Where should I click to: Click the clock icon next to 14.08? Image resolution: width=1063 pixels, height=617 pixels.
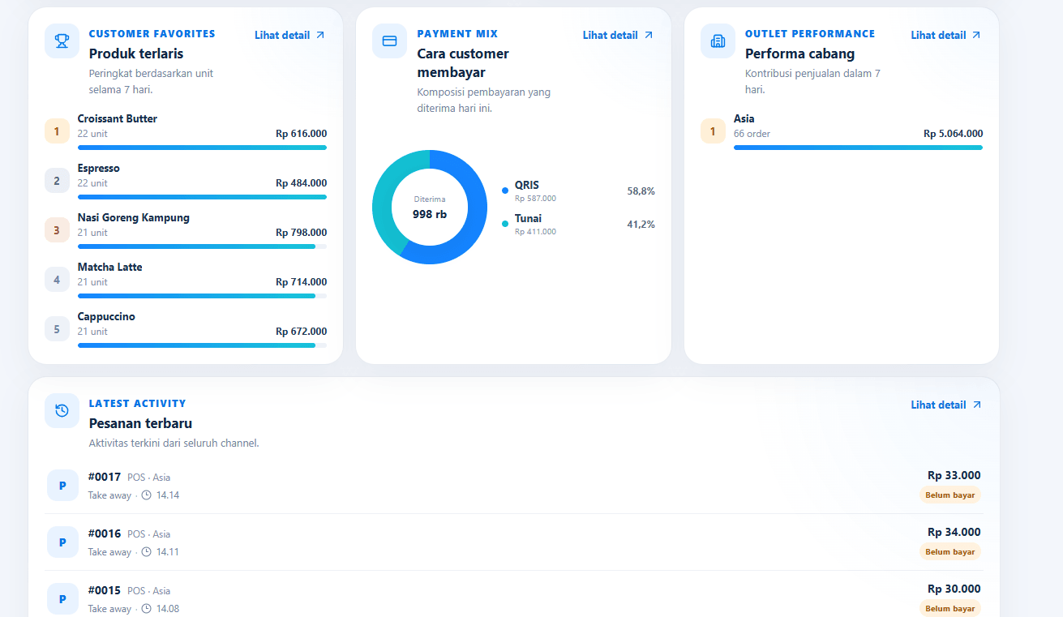point(147,608)
